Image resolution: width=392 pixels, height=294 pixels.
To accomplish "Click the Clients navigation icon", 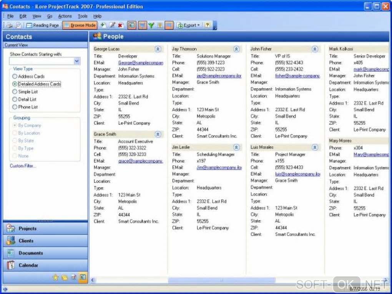I will pos(11,240).
